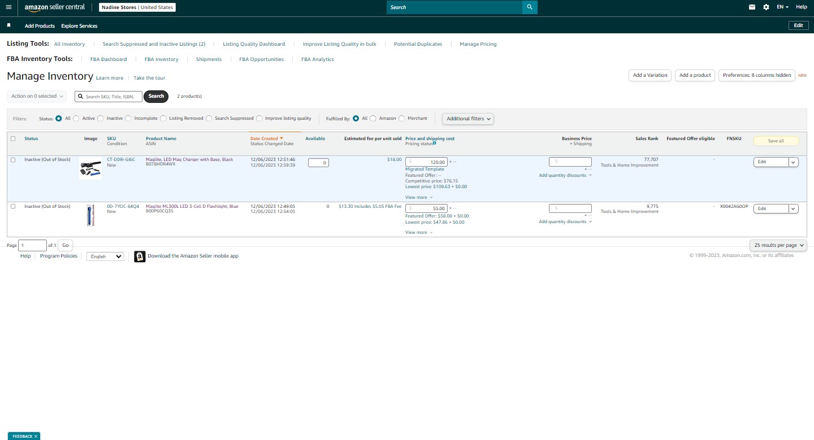This screenshot has height=440, width=814.
Task: Choose the Incomplete status filter
Action: tap(128, 119)
